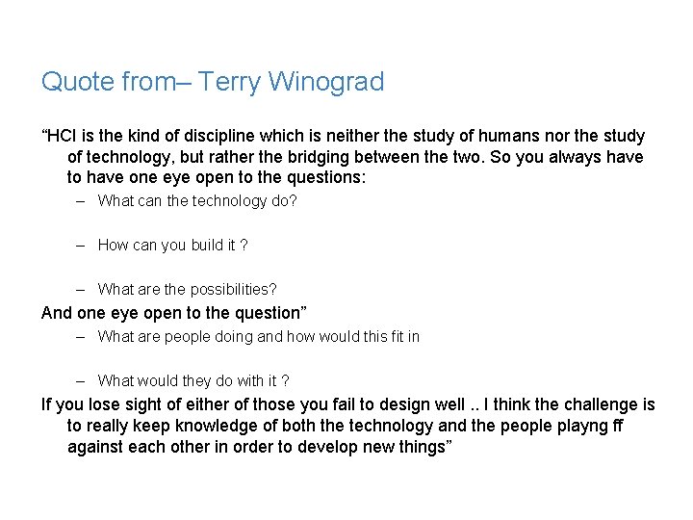This screenshot has width=693, height=520.
Task: Click the line starting 'If you lose sight of either'
Action: click(x=347, y=404)
